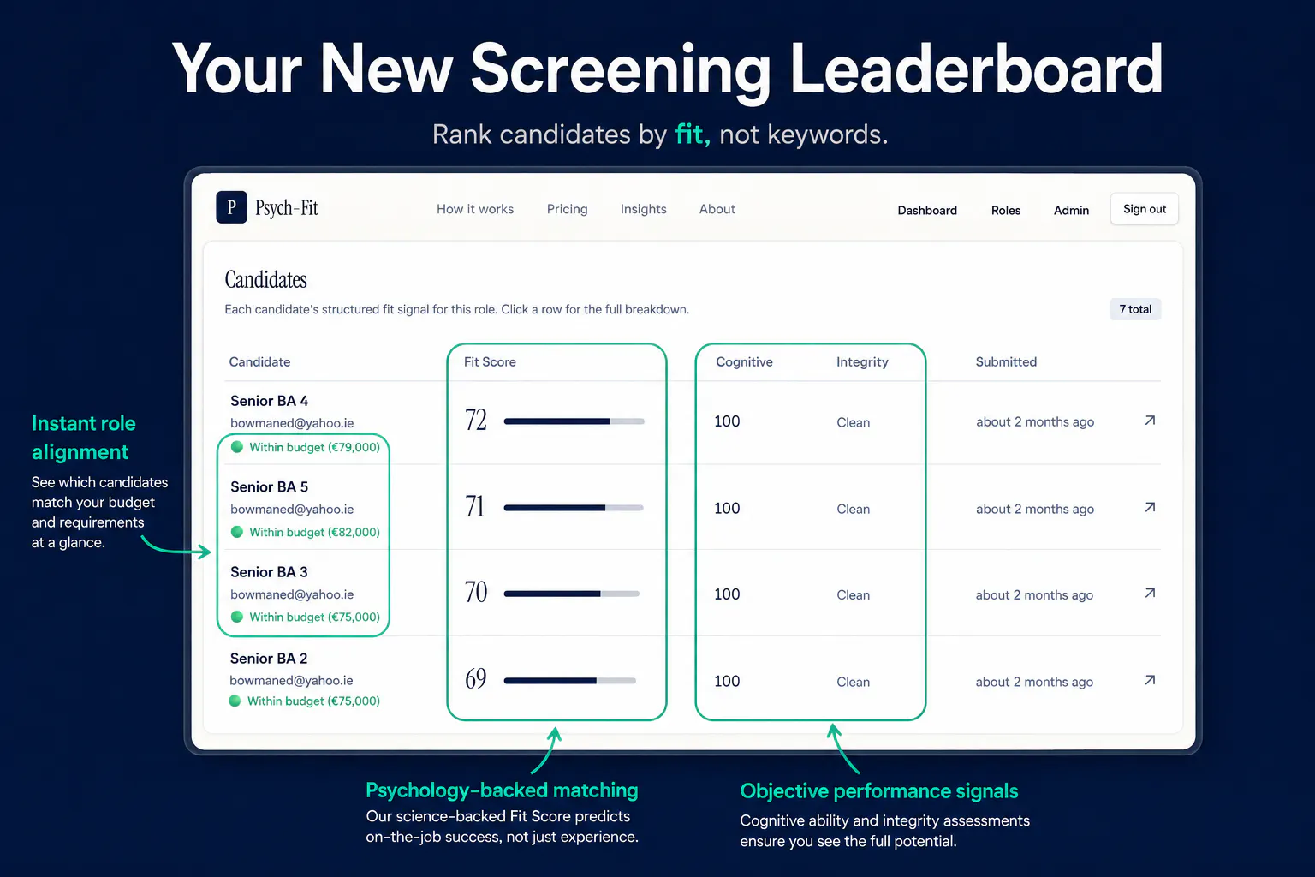Click the fit score number 69
Screen dimensions: 1315x877
coord(476,679)
